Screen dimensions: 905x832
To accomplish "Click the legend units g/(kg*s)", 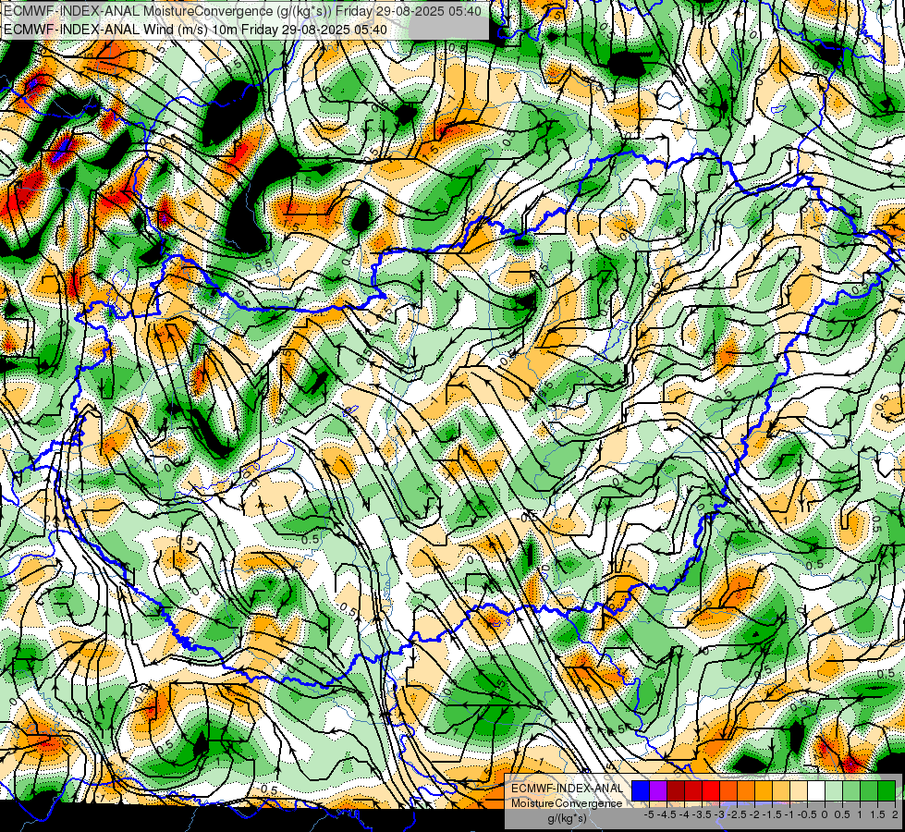I will (567, 818).
